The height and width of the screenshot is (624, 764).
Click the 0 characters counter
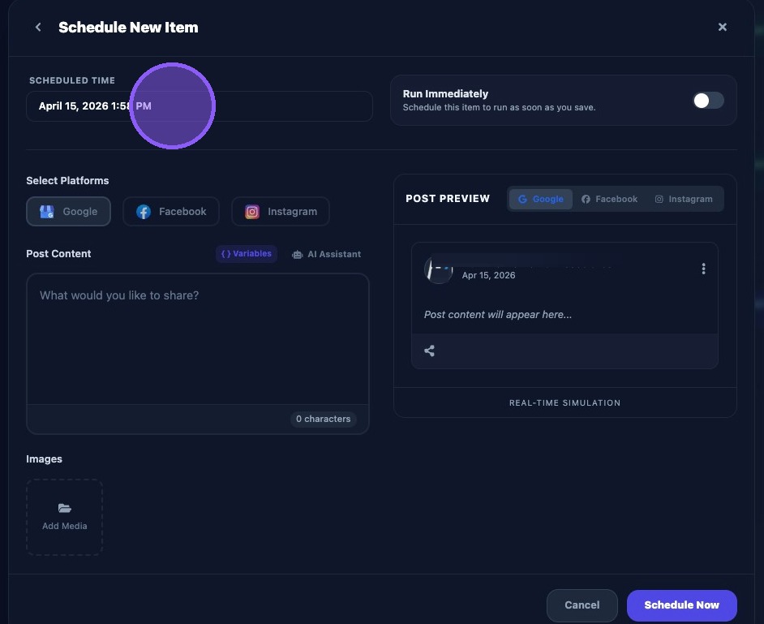(323, 419)
